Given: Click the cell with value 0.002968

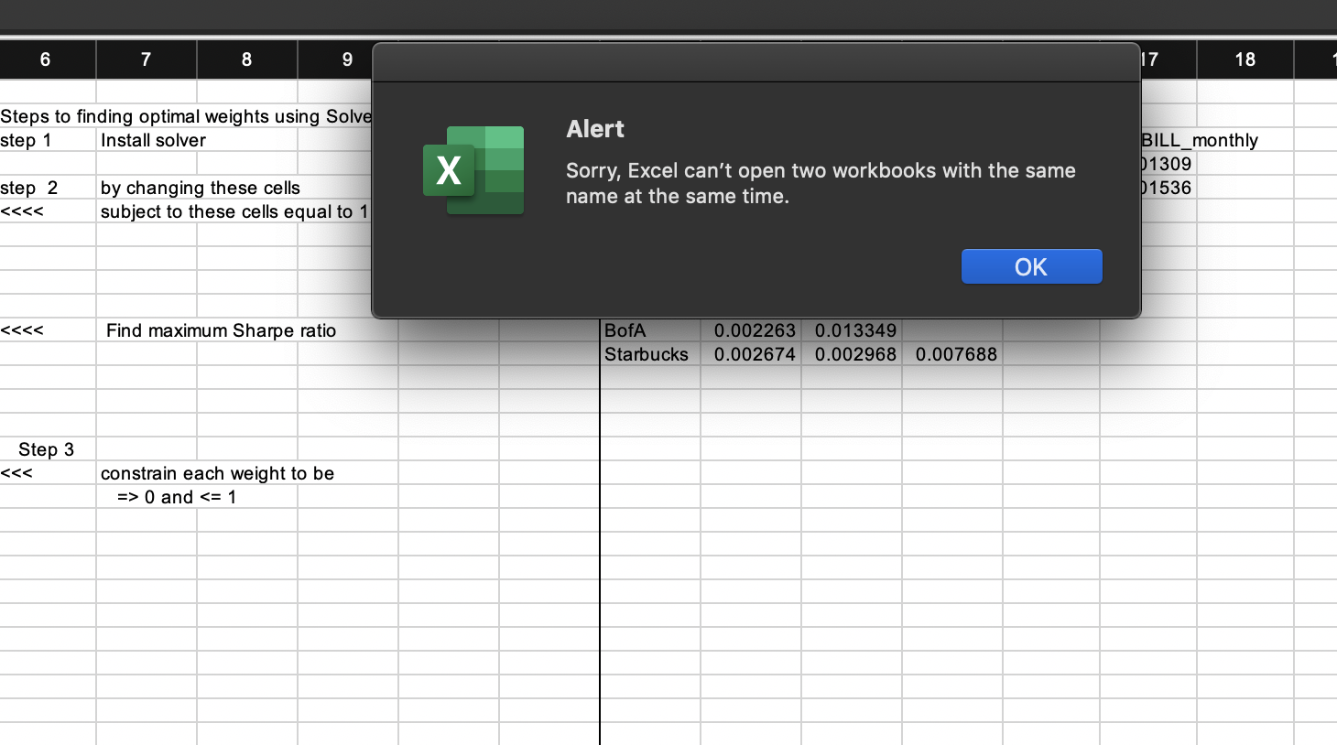Looking at the screenshot, I should [x=852, y=354].
